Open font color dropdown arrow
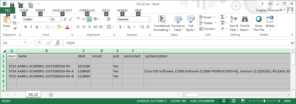 (71, 27)
